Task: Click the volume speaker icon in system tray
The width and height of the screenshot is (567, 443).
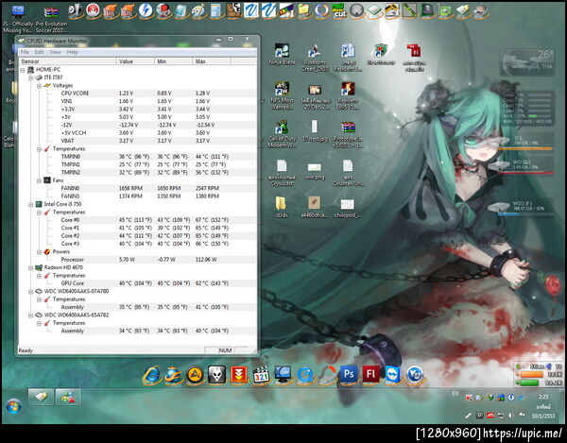Action: [511, 416]
